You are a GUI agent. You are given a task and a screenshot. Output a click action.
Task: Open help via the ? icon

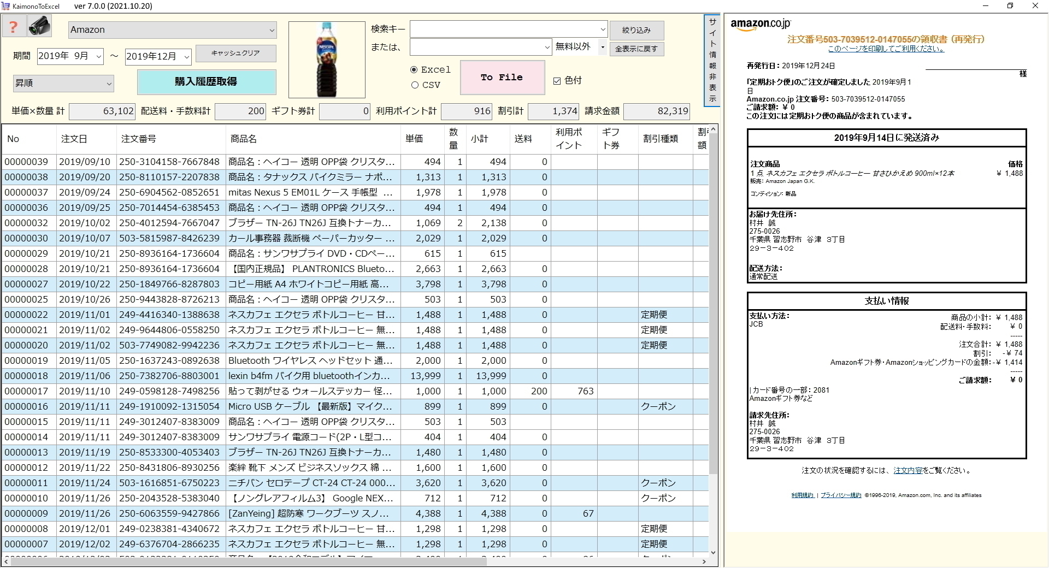pos(14,25)
